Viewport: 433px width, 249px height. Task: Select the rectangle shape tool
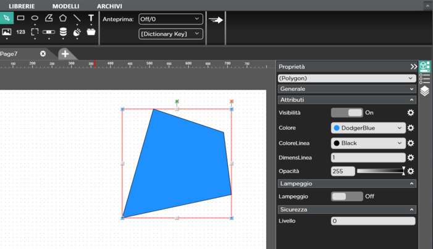(21, 18)
